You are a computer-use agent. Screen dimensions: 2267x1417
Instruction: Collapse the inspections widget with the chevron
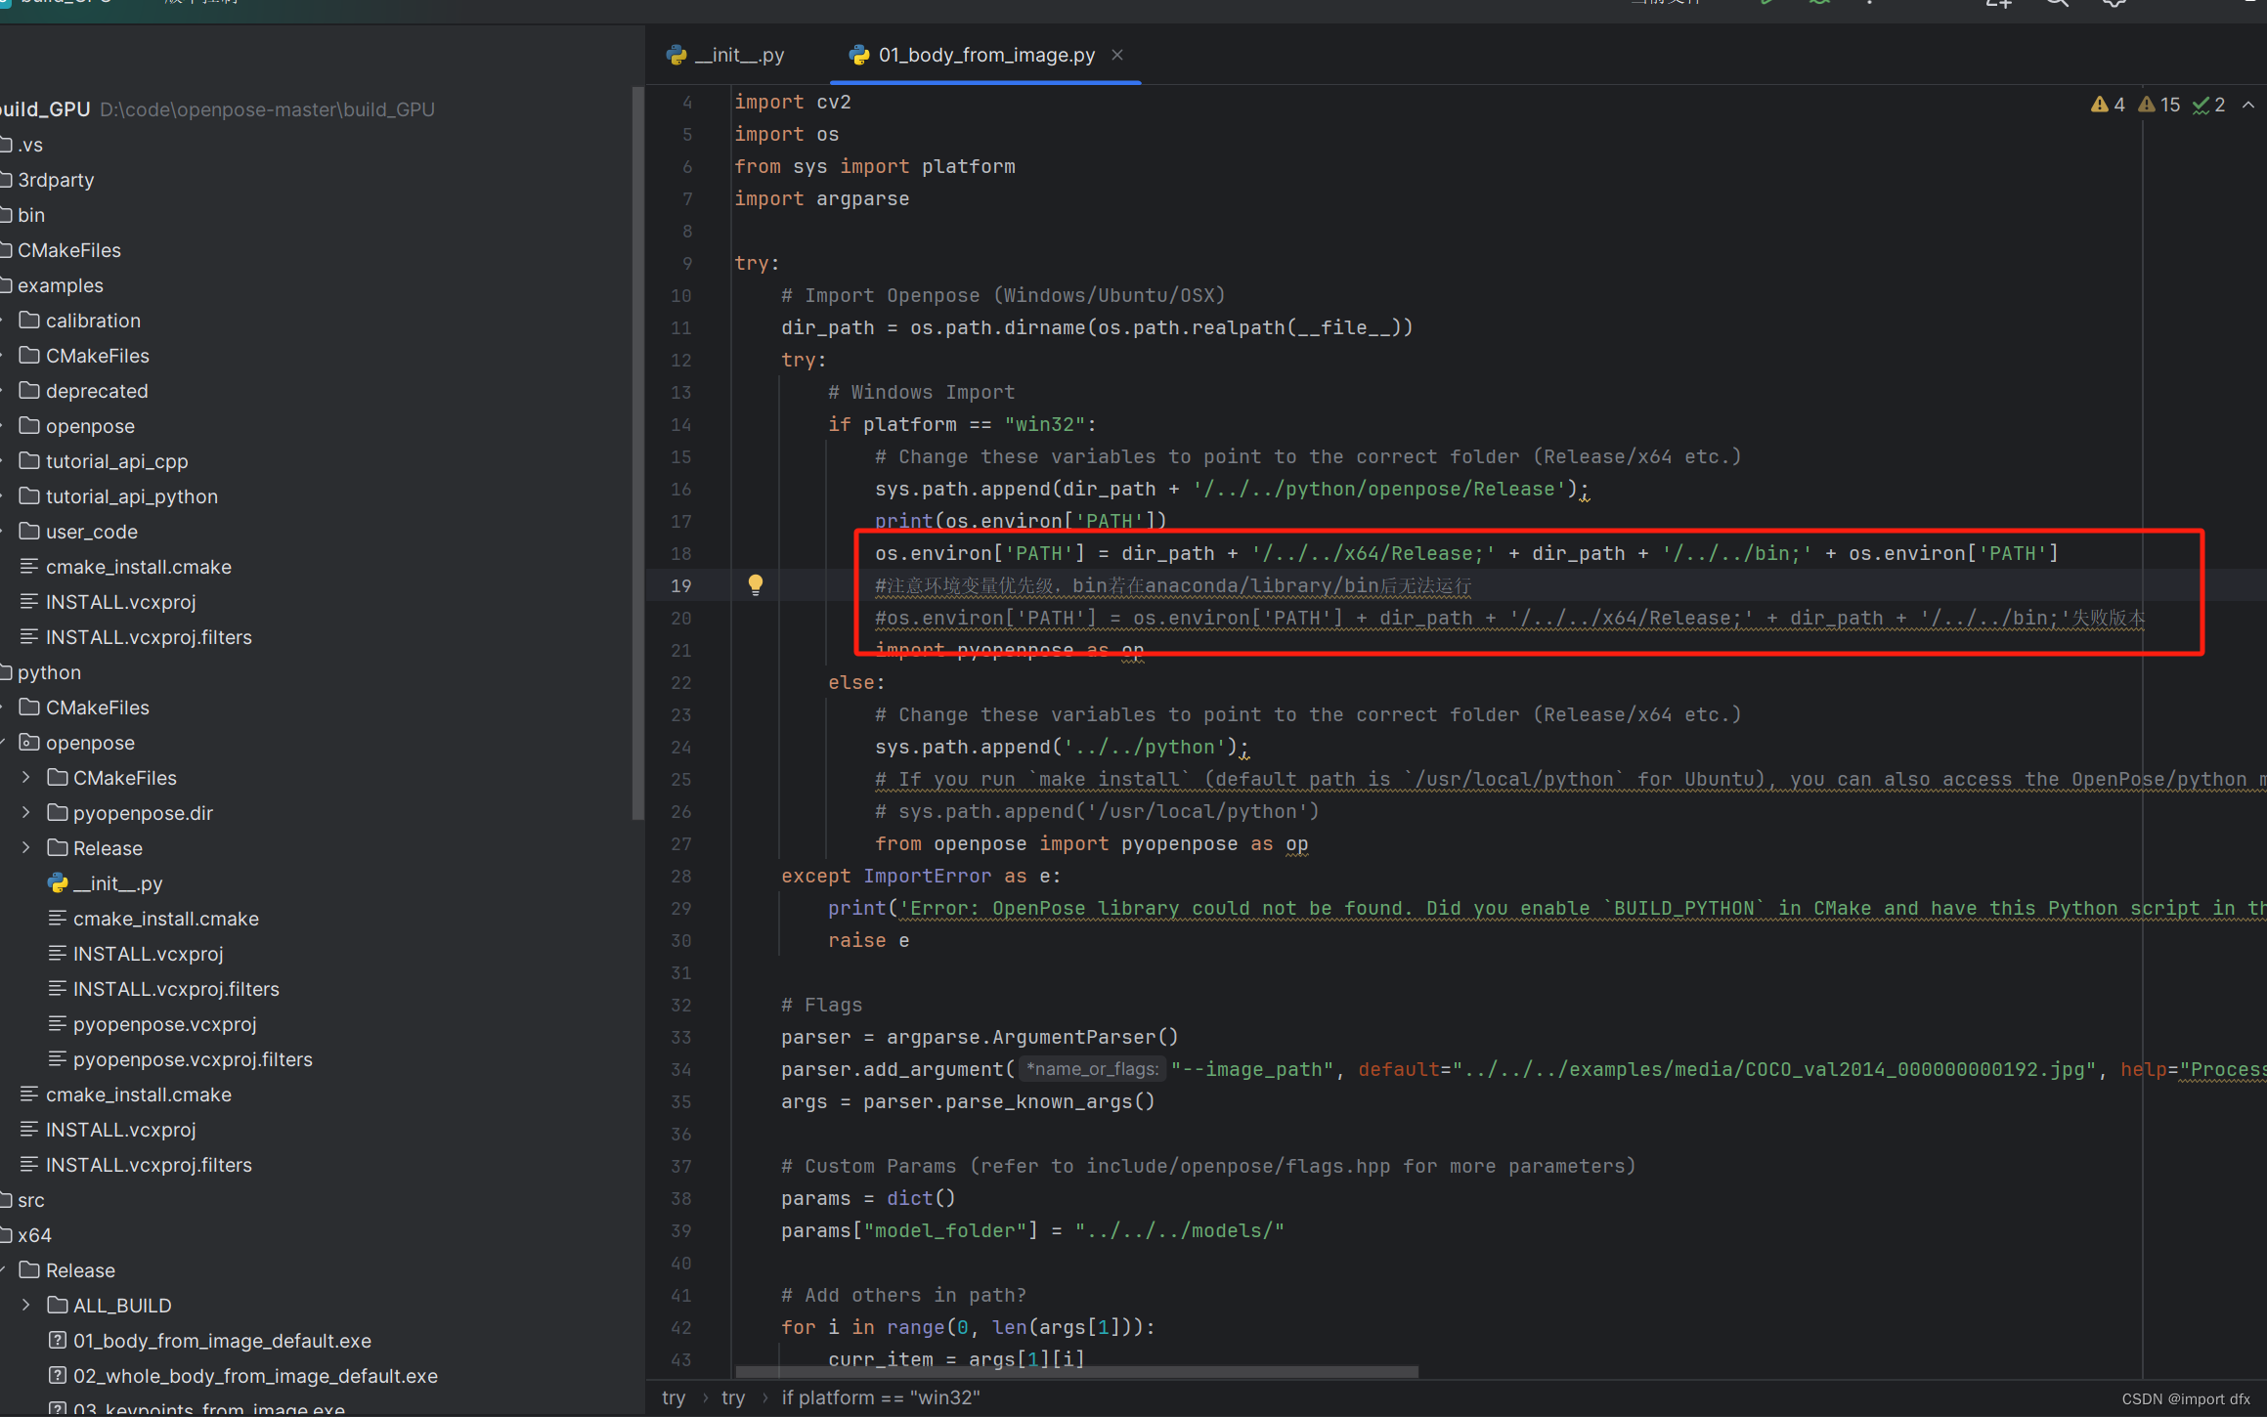point(2248,105)
